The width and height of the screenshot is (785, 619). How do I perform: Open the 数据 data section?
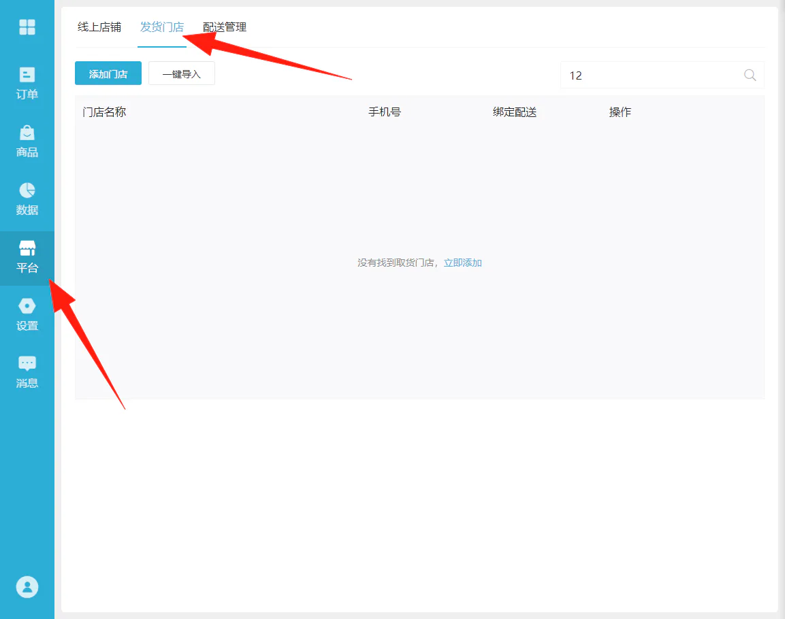27,199
